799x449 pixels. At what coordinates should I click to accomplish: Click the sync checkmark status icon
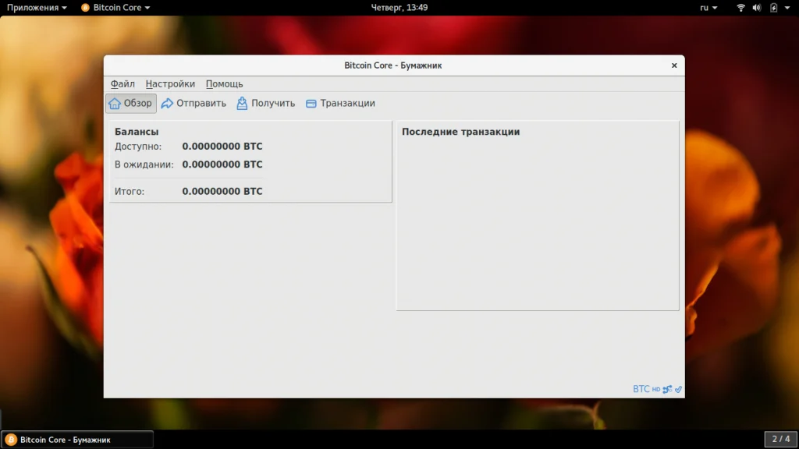678,390
